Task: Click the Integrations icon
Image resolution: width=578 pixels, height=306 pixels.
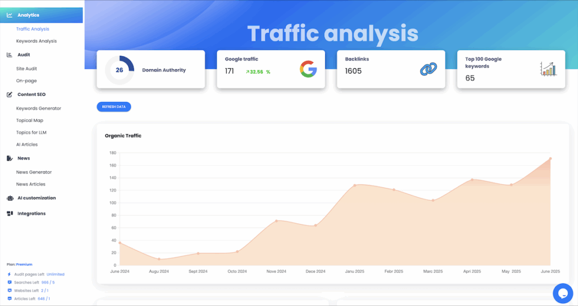Action: (x=10, y=214)
